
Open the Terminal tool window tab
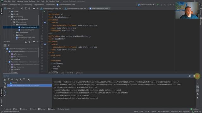[x=42, y=109]
